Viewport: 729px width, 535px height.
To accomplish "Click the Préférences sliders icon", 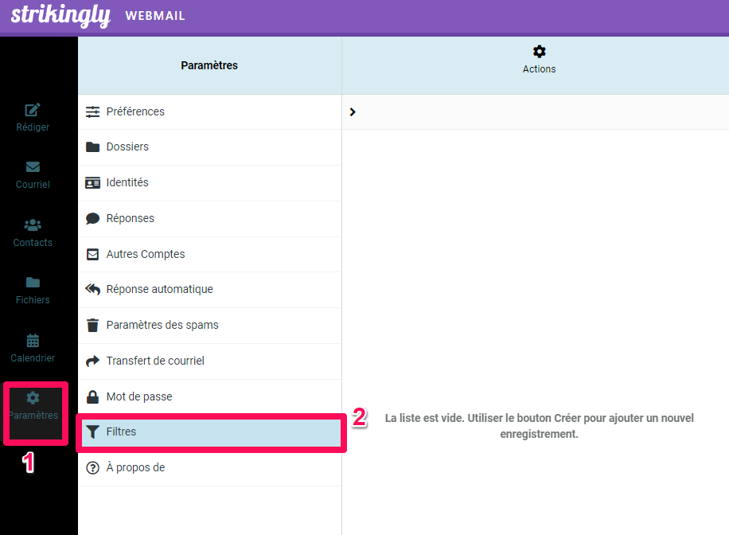I will pos(92,111).
